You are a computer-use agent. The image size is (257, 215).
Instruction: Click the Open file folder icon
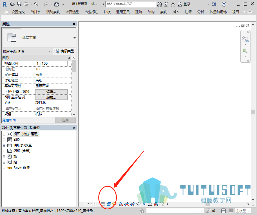pyautogui.click(x=13, y=4)
